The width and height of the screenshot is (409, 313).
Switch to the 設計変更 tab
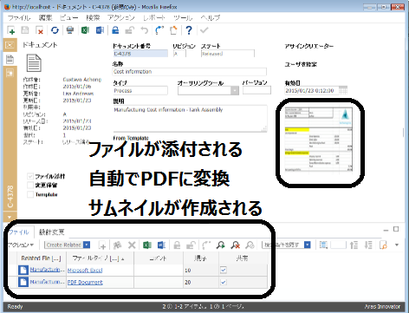[51, 231]
